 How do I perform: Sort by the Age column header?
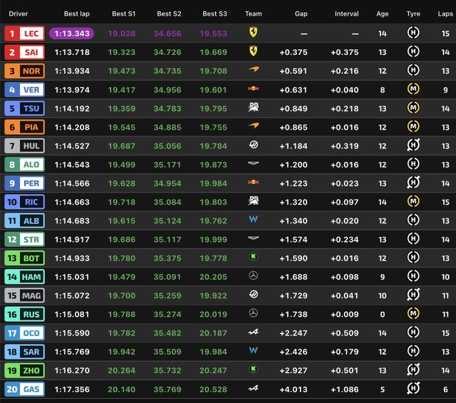click(382, 13)
